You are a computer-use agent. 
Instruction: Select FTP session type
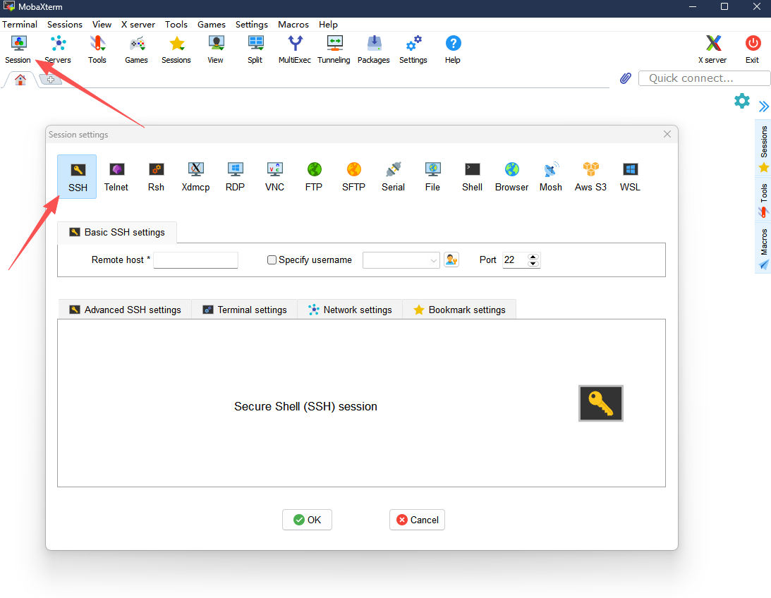click(314, 177)
